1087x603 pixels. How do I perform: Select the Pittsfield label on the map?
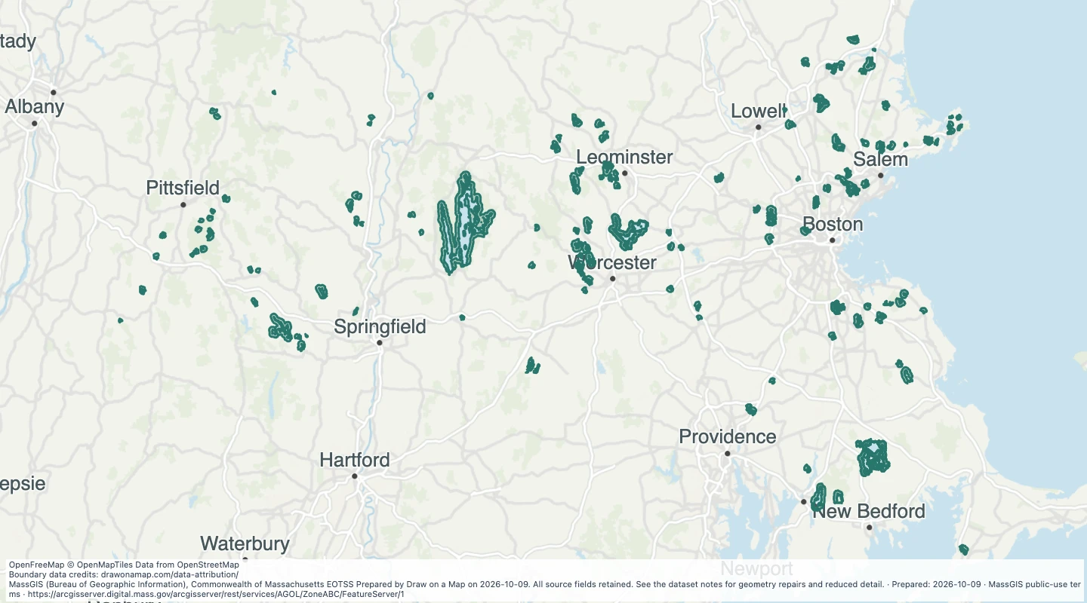coord(183,188)
